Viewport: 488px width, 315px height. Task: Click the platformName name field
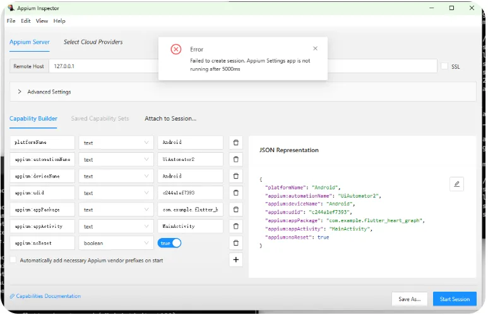point(42,142)
